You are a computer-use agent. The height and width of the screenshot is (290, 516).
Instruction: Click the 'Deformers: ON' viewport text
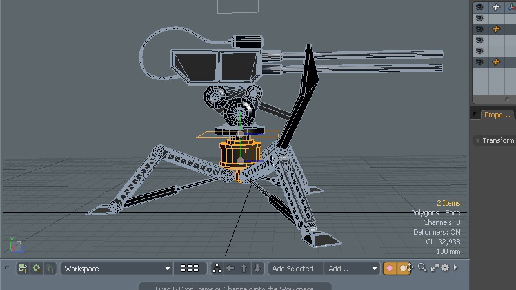click(437, 232)
